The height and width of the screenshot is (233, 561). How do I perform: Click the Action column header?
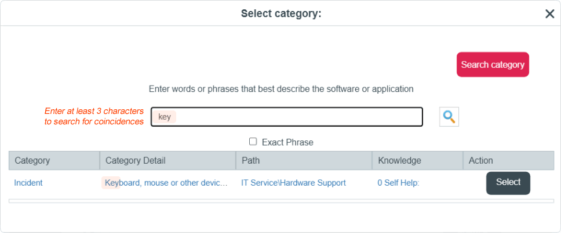508,161
